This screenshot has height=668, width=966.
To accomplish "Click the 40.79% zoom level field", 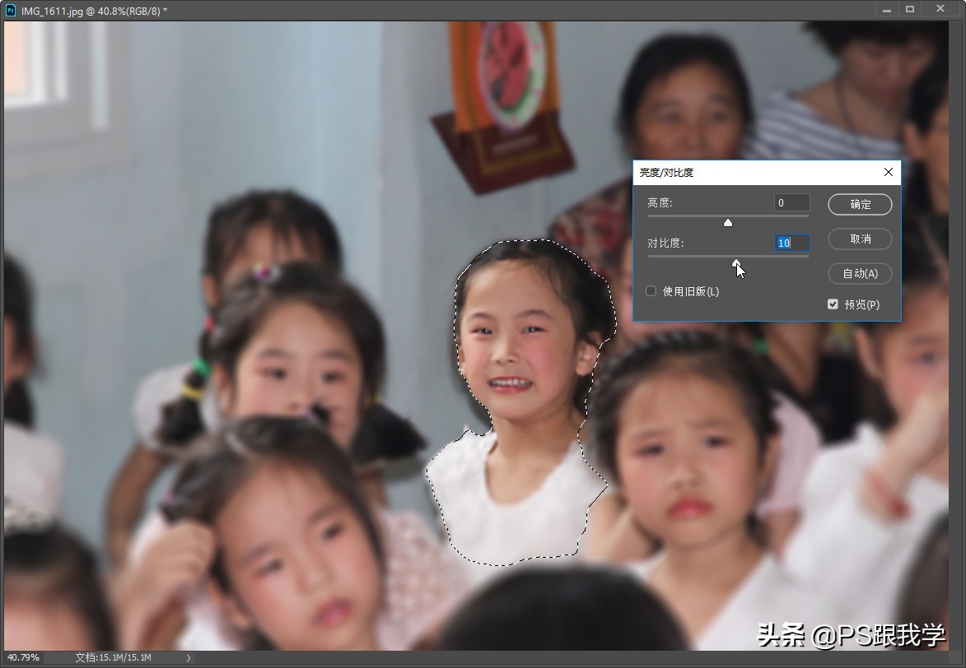I will coord(23,657).
